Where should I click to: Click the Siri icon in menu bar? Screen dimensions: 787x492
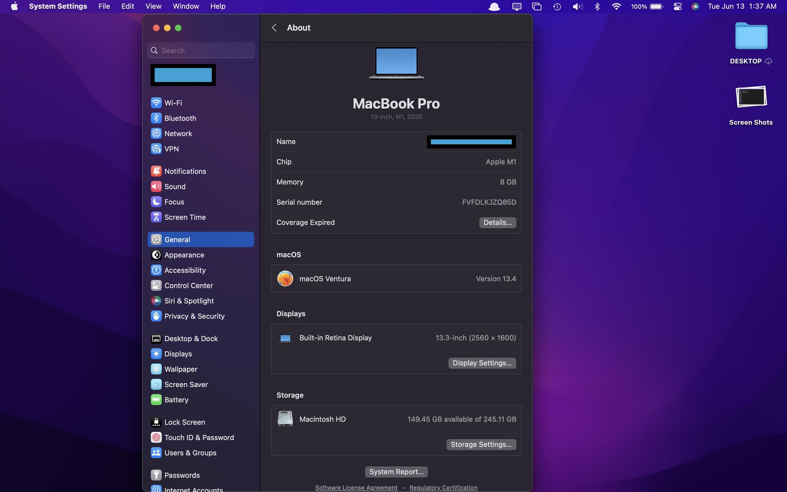click(x=695, y=6)
